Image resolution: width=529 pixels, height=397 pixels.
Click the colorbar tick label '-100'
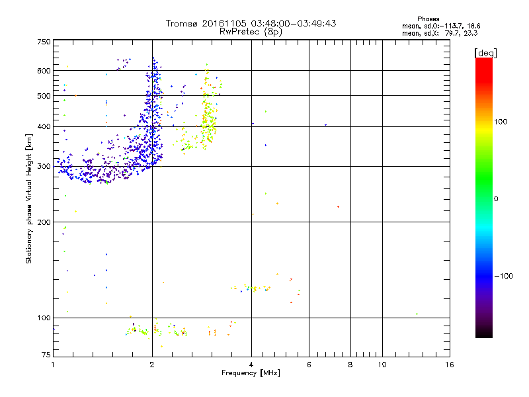point(504,276)
